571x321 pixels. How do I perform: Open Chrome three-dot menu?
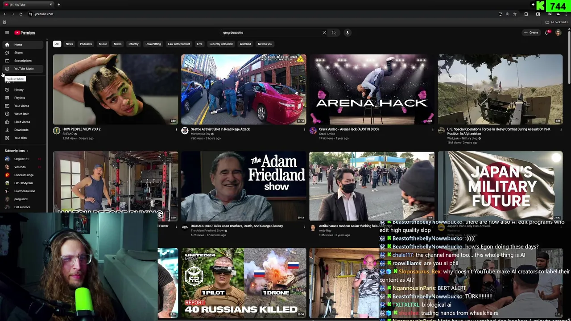coord(566,14)
